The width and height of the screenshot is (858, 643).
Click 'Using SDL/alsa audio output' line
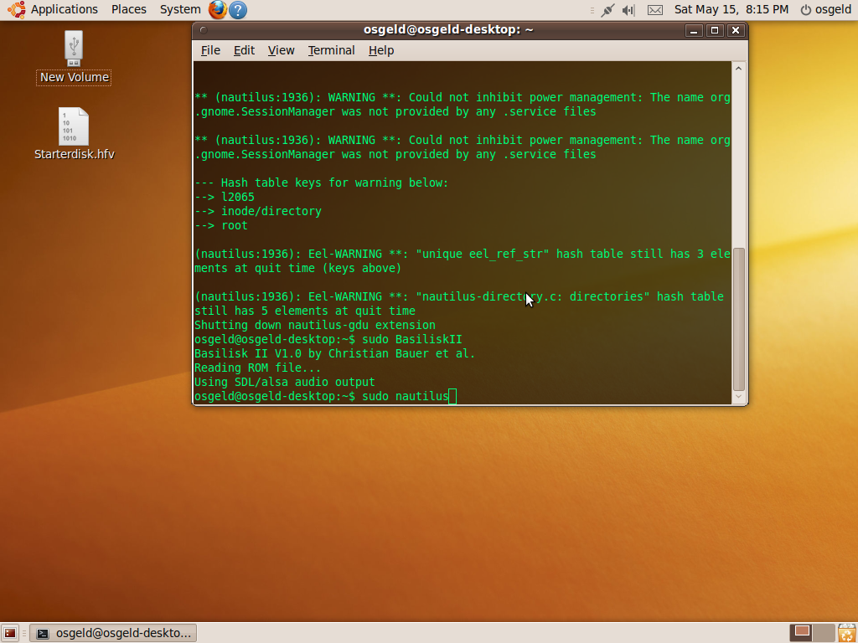tap(285, 382)
